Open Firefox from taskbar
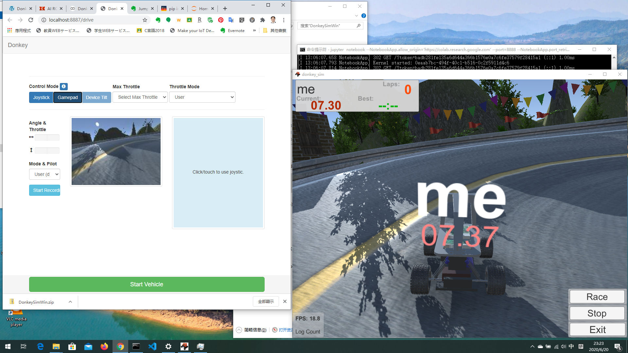 point(104,346)
